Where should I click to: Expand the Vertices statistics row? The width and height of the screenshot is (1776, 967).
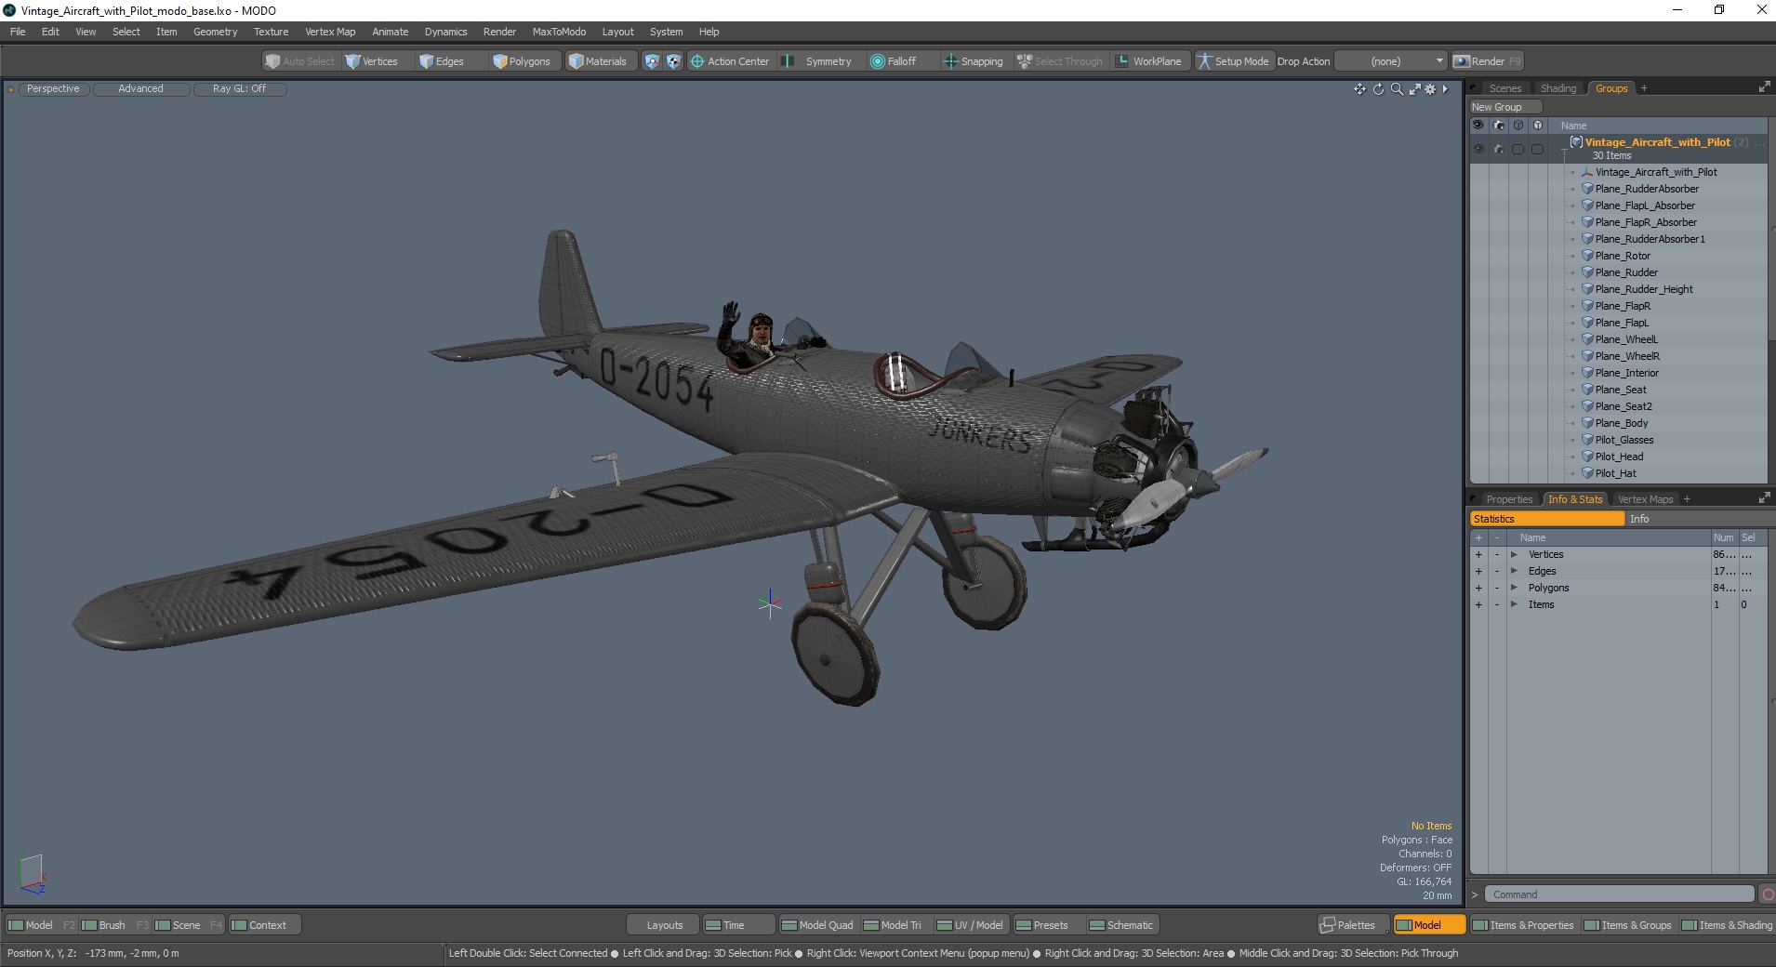tap(1514, 554)
